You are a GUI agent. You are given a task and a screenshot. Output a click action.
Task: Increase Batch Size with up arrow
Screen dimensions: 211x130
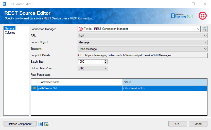click(x=106, y=61)
